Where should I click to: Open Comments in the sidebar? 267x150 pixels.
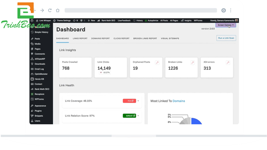(39, 54)
